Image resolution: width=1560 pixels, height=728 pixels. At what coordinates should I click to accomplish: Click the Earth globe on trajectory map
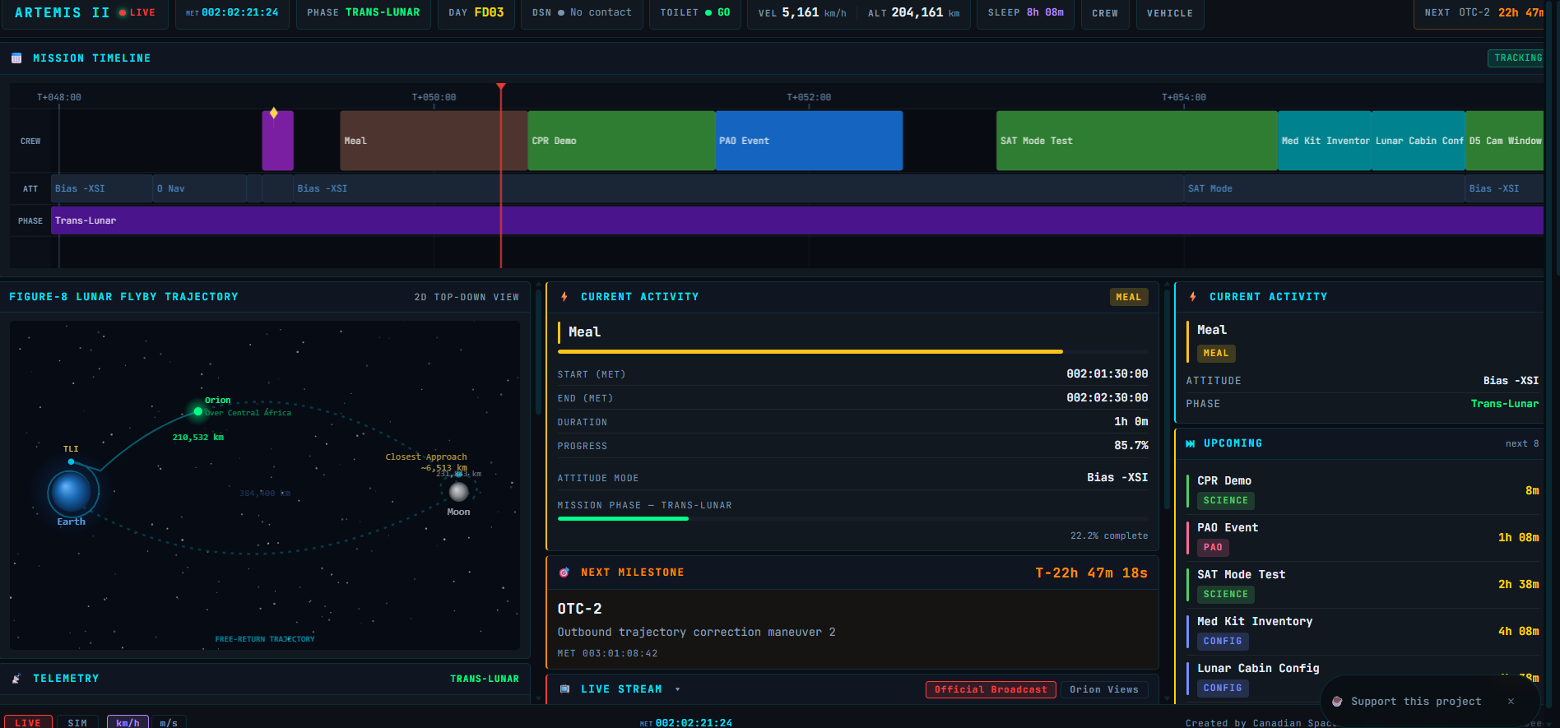[71, 492]
